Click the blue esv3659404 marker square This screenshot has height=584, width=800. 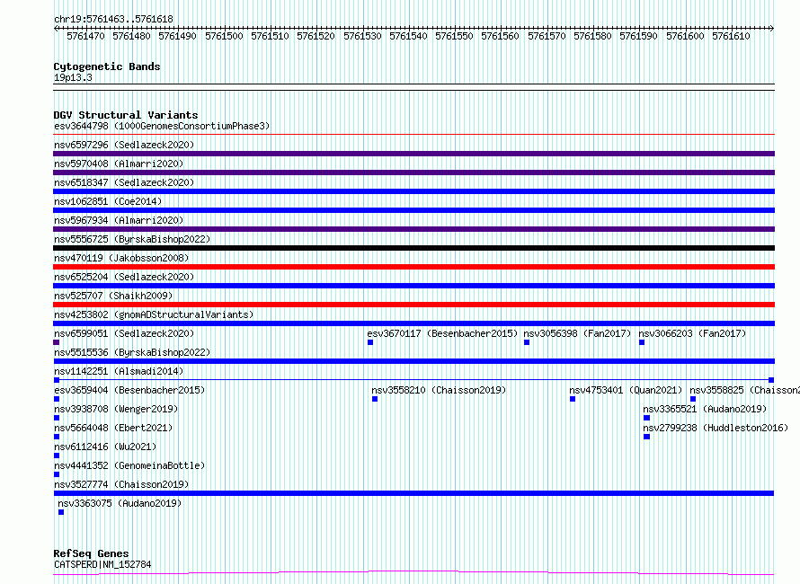click(x=57, y=399)
